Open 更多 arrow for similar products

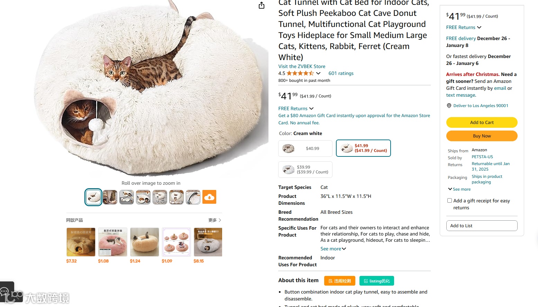(220, 220)
